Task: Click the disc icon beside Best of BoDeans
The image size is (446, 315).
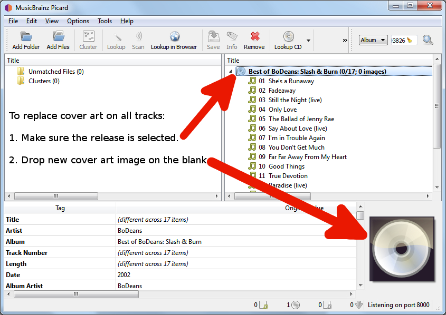Action: 241,71
